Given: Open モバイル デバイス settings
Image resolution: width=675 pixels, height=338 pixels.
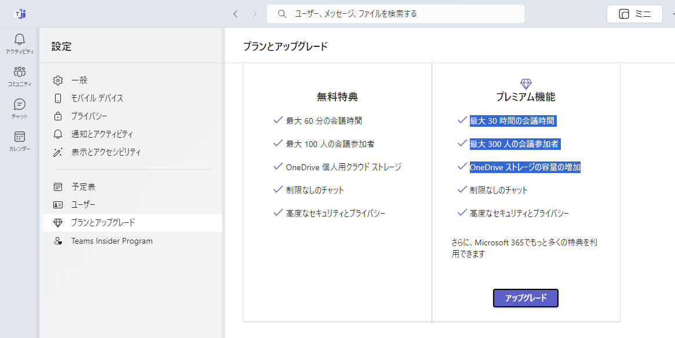Looking at the screenshot, I should point(132,98).
